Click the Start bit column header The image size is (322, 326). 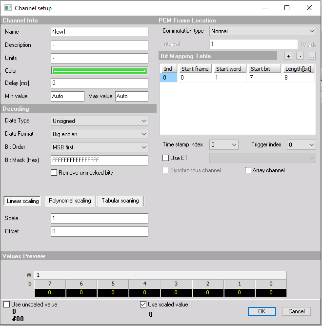264,69
